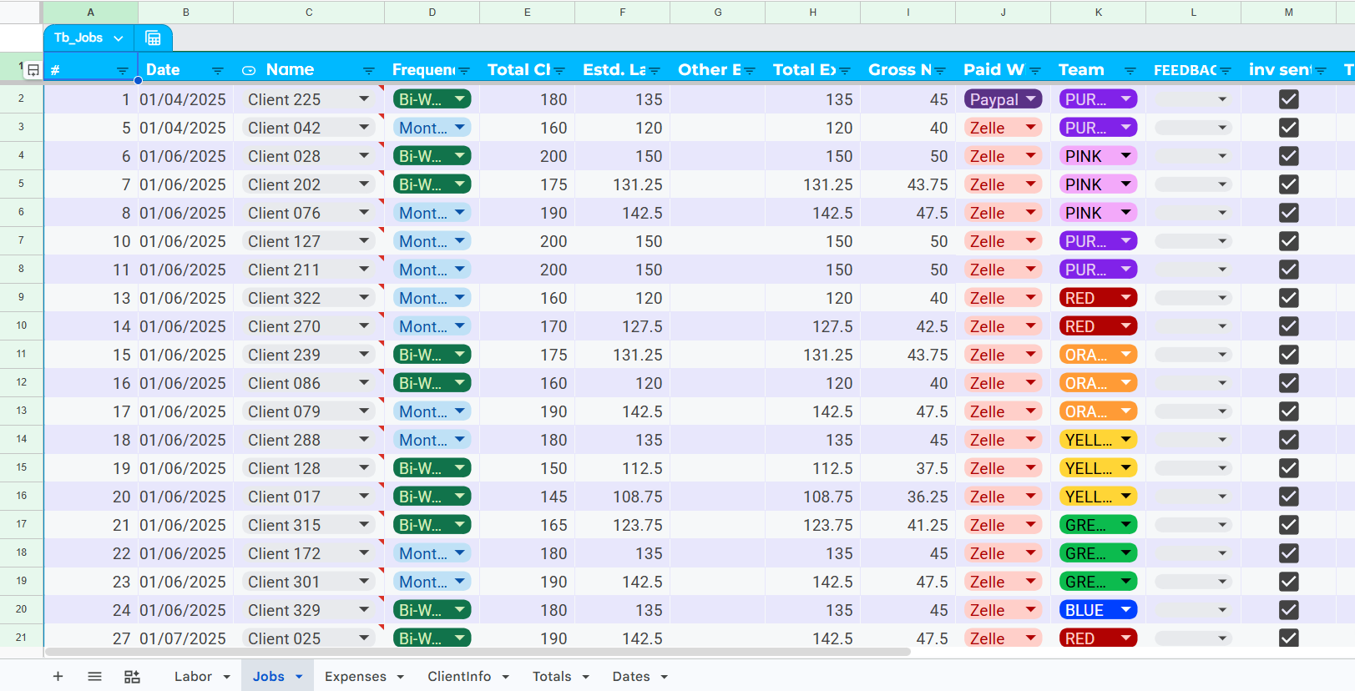Screen dimensions: 1355x691
Task: Open the ClientInfo sheet tab
Action: coord(459,676)
